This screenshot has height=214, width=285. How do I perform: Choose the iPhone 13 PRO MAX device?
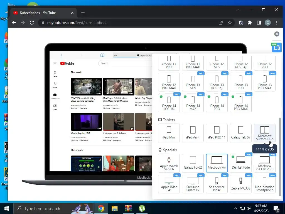pyautogui.click(x=265, y=82)
